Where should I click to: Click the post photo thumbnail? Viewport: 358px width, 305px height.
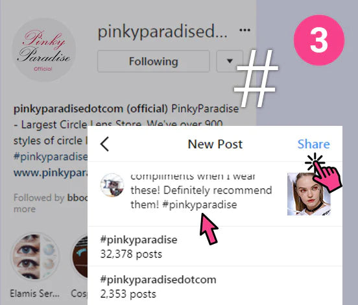(309, 194)
